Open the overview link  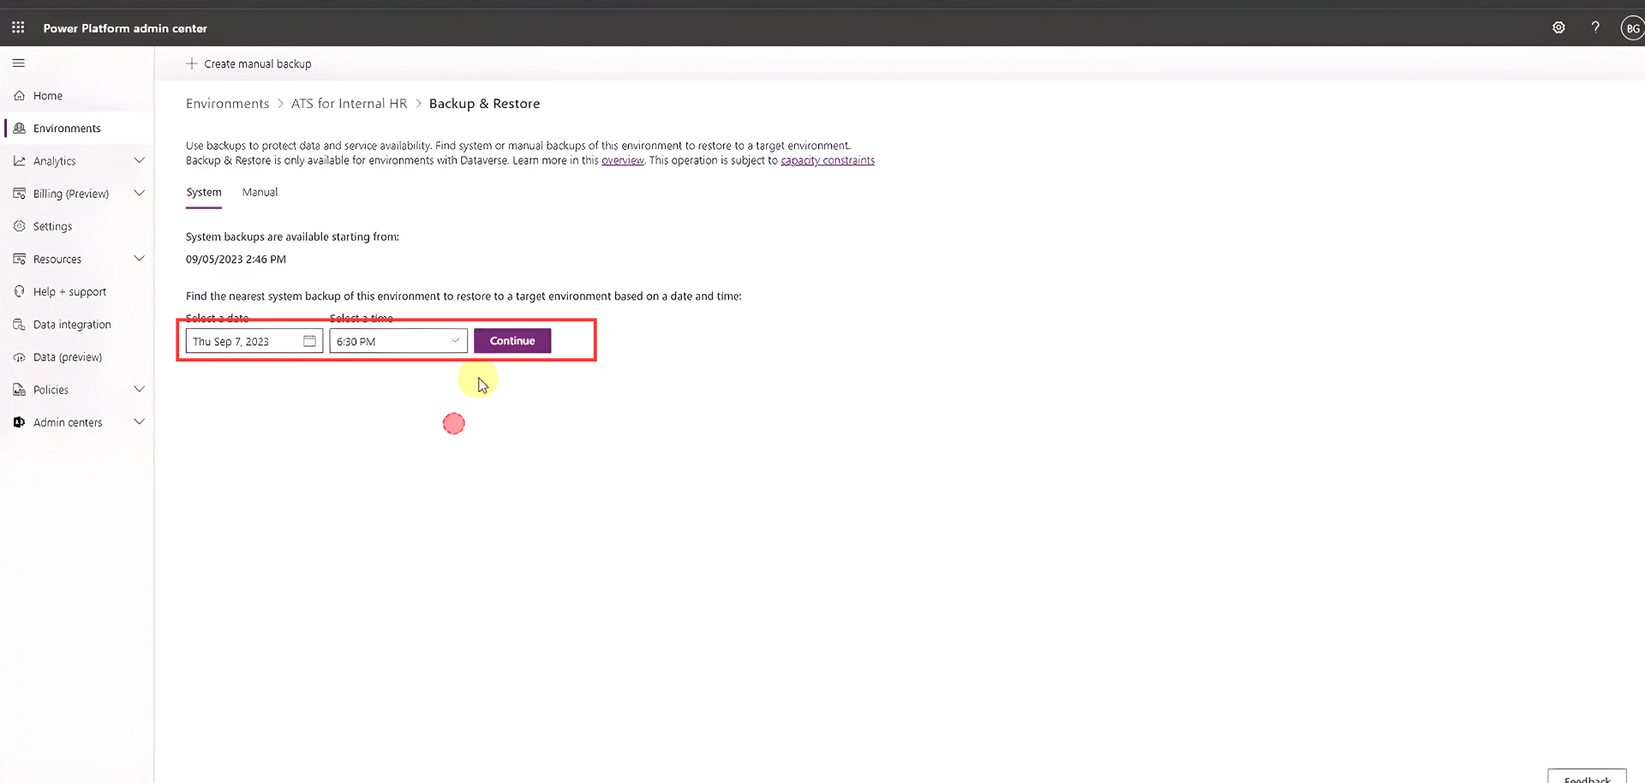pos(622,160)
